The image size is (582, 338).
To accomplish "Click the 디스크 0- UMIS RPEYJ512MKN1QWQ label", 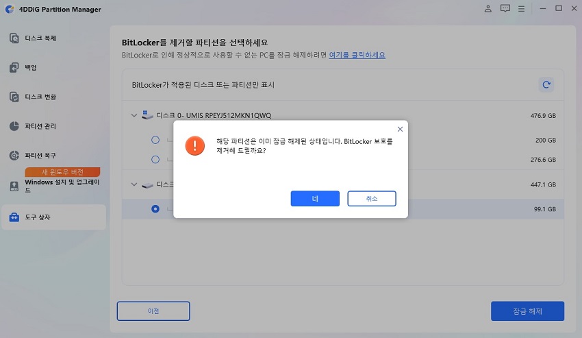I will [x=214, y=116].
